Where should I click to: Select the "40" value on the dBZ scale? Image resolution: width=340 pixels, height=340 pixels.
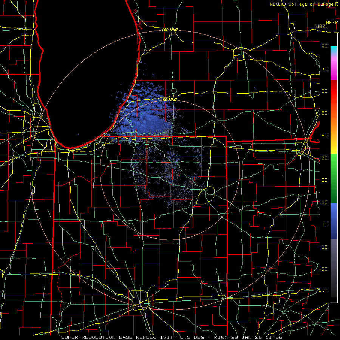click(x=325, y=136)
